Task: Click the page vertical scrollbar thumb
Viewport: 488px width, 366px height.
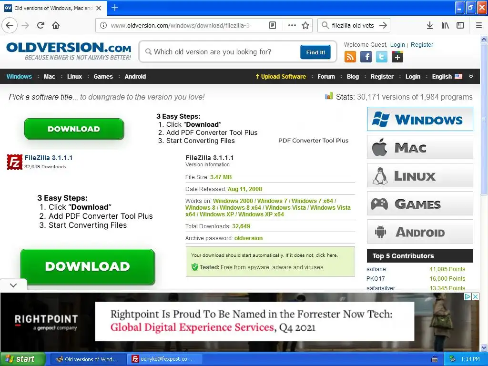Action: click(x=484, y=119)
